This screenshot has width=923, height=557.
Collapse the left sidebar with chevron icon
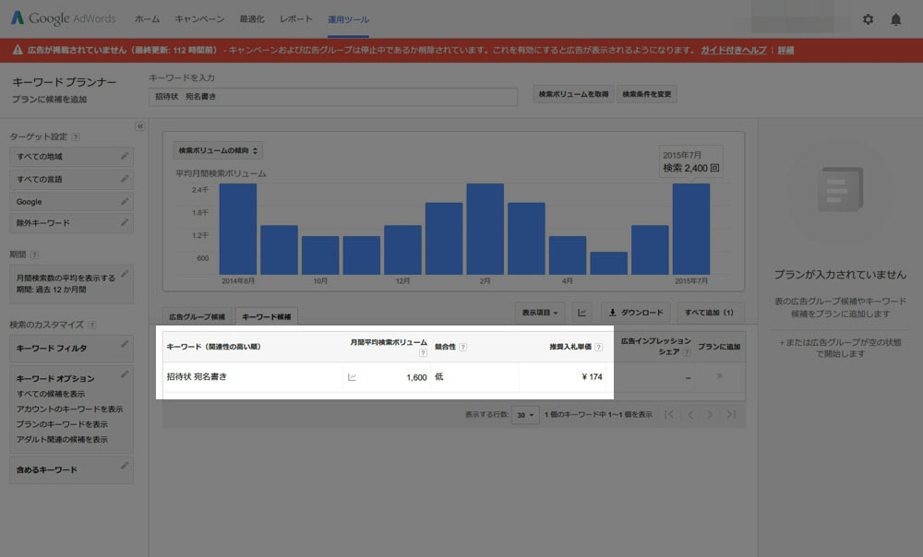(x=139, y=125)
